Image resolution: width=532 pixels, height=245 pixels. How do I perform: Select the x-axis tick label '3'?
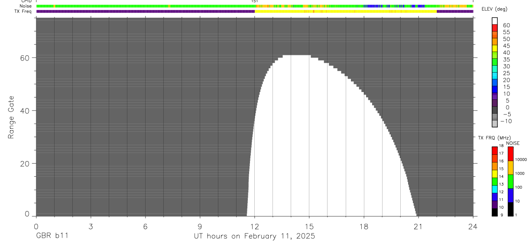coord(91,226)
